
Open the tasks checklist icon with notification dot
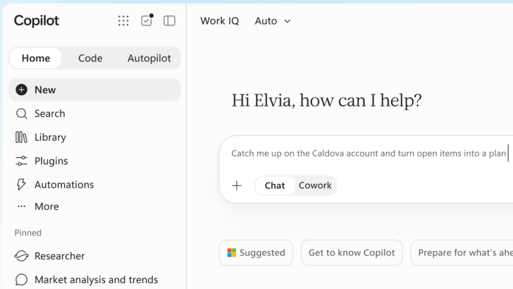(147, 20)
